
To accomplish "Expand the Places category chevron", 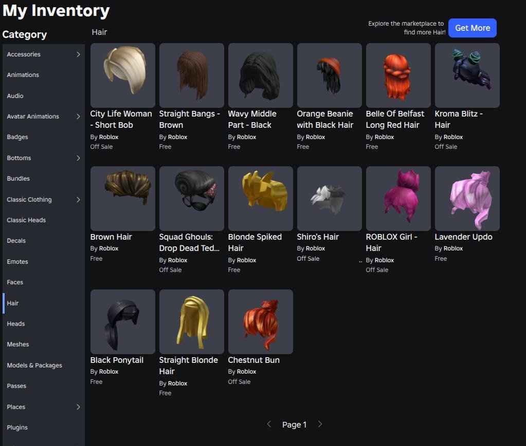I will (78, 407).
